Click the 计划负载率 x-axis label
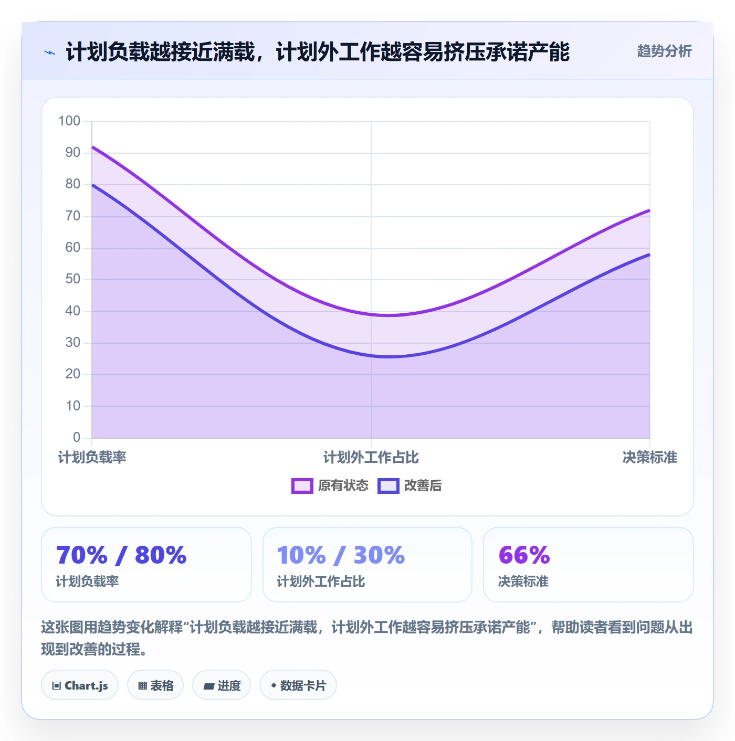Image resolution: width=735 pixels, height=741 pixels. (x=92, y=457)
